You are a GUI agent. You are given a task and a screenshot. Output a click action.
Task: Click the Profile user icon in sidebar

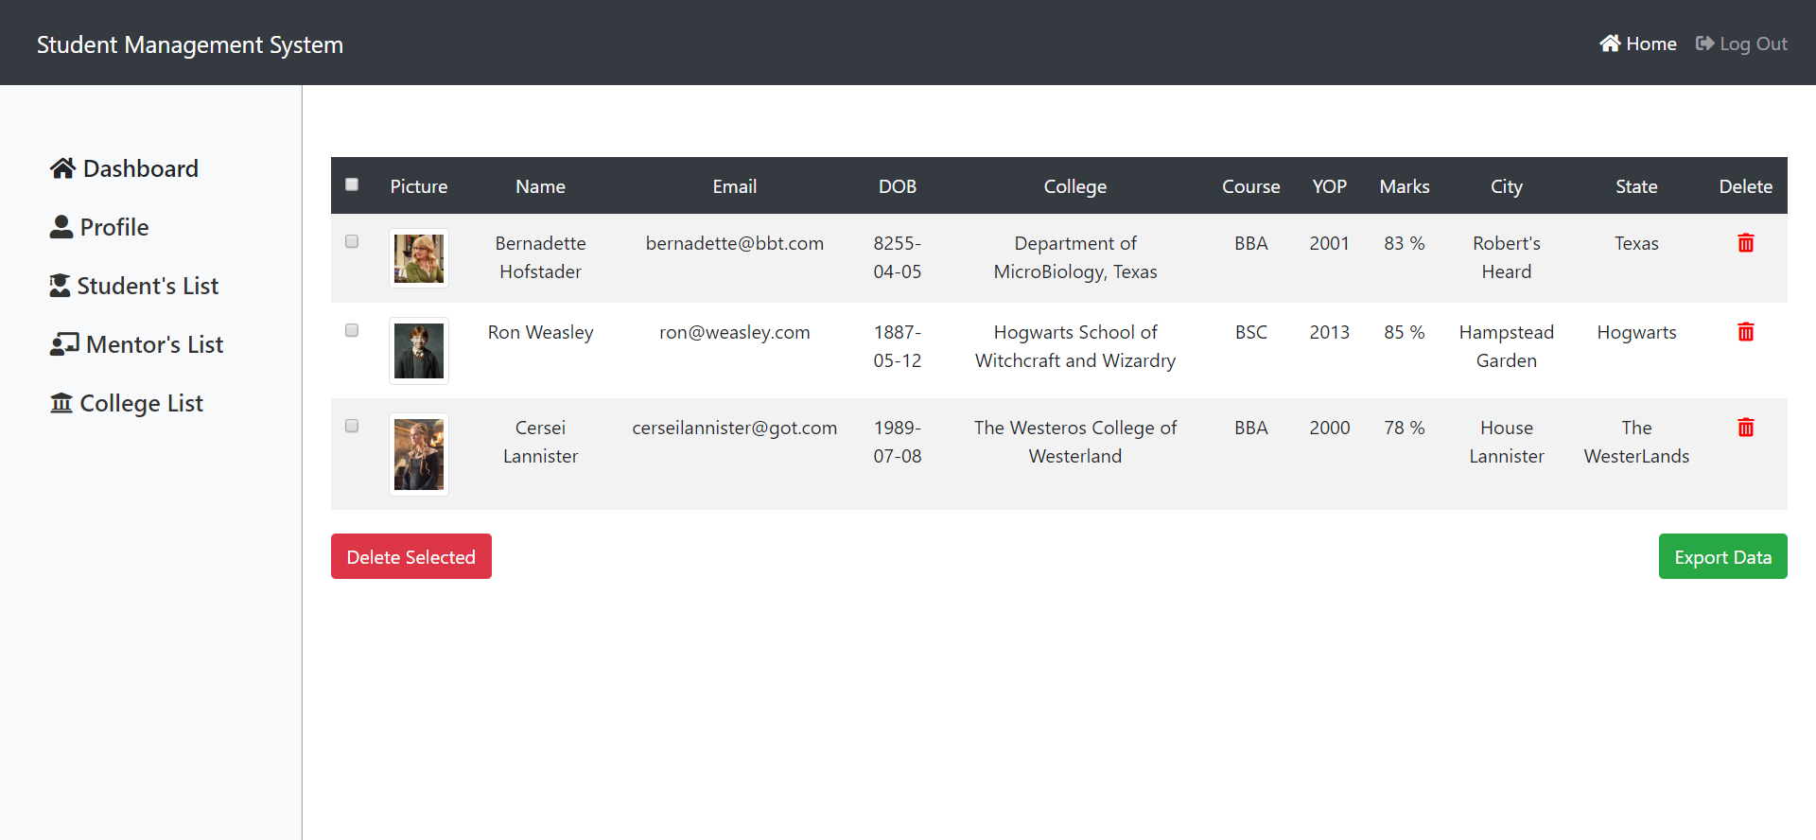pos(61,227)
